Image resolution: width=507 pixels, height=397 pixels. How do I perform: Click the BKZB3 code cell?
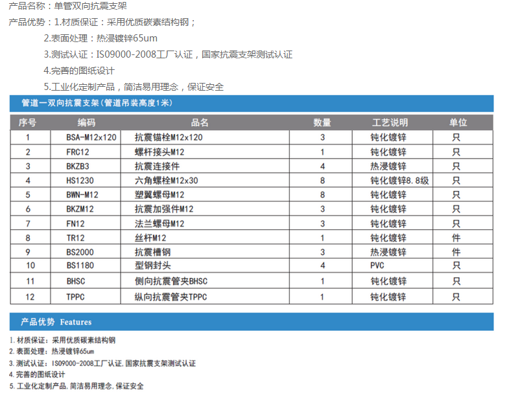[78, 166]
